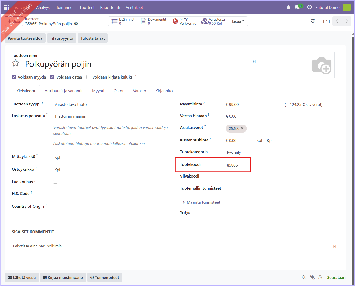Follow the Määritä tunnisteet link
The width and height of the screenshot is (355, 286).
203,202
